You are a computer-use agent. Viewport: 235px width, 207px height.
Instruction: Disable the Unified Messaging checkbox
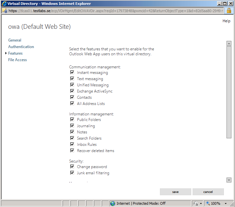coord(72,85)
